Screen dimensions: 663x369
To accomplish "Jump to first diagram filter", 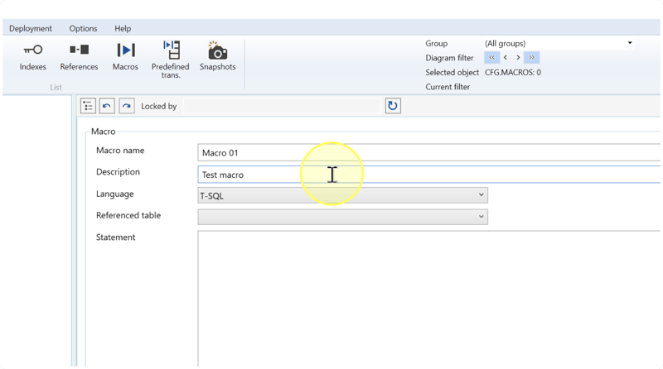I will point(491,57).
